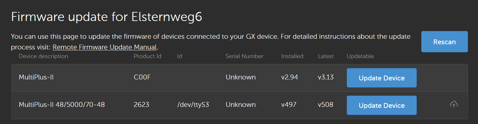The height and width of the screenshot is (124, 478).
Task: Click the cloud upload icon for MultiPlus-II 48/5000/70-48
Action: [454, 104]
